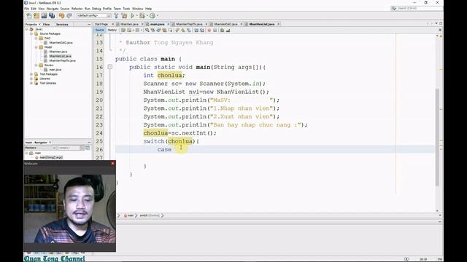This screenshot has width=467, height=262.
Task: Click the Shift Line Right icon
Action: click(201, 30)
